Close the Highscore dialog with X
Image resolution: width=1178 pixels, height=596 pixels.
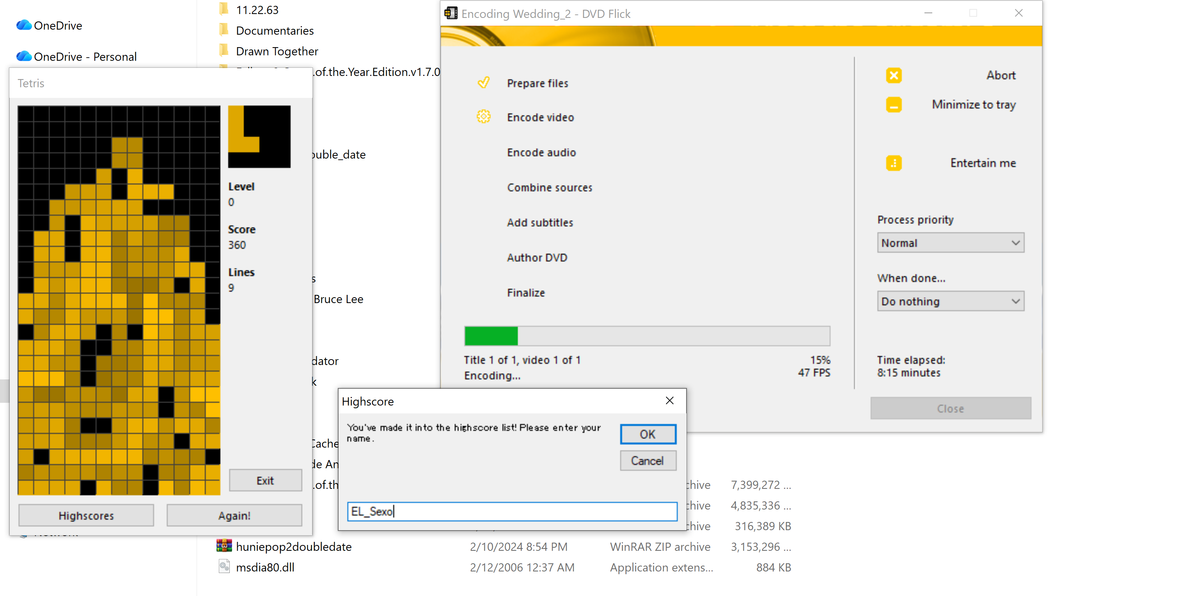point(669,400)
